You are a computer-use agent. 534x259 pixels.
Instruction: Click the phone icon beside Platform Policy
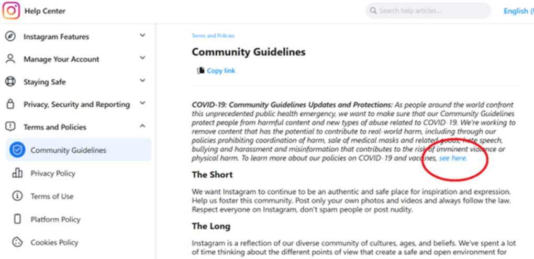pyautogui.click(x=17, y=219)
